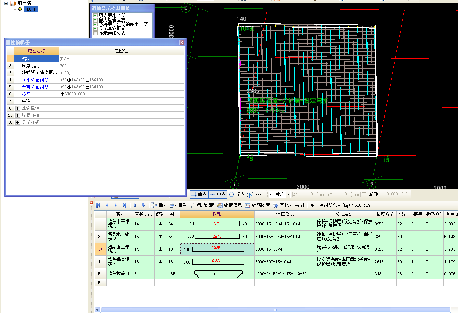Collapse 剪力墙 tree node

tap(6, 3)
